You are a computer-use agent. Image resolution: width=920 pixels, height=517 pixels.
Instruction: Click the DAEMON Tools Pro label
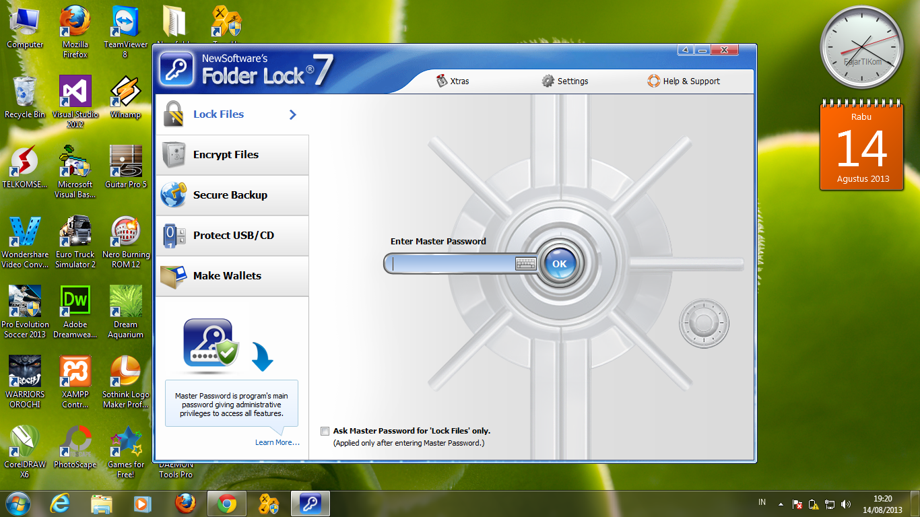coord(176,470)
